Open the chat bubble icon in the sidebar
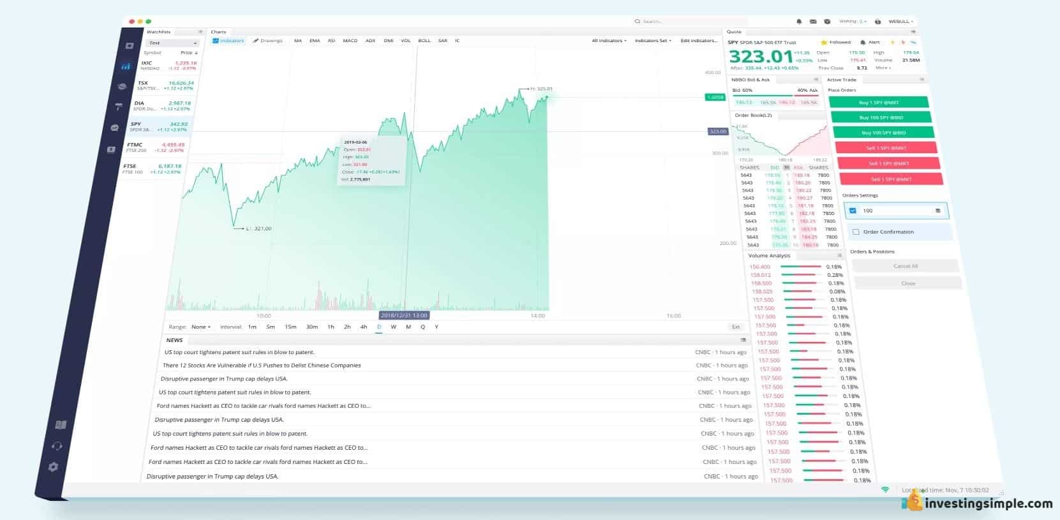Screen dimensions: 1060x520 point(115,128)
